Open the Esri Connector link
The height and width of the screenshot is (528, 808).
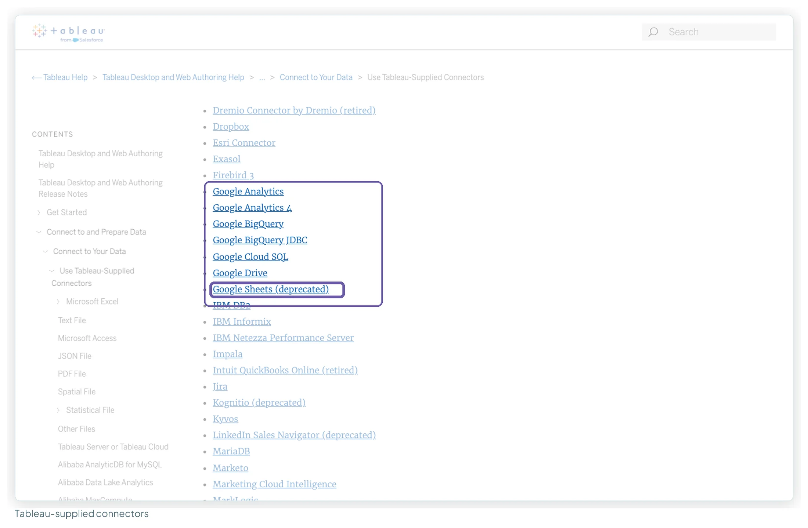(244, 143)
